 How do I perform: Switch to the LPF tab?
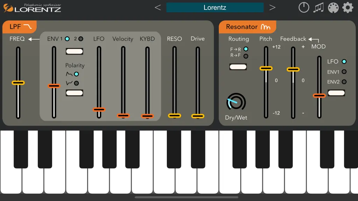(x=20, y=27)
